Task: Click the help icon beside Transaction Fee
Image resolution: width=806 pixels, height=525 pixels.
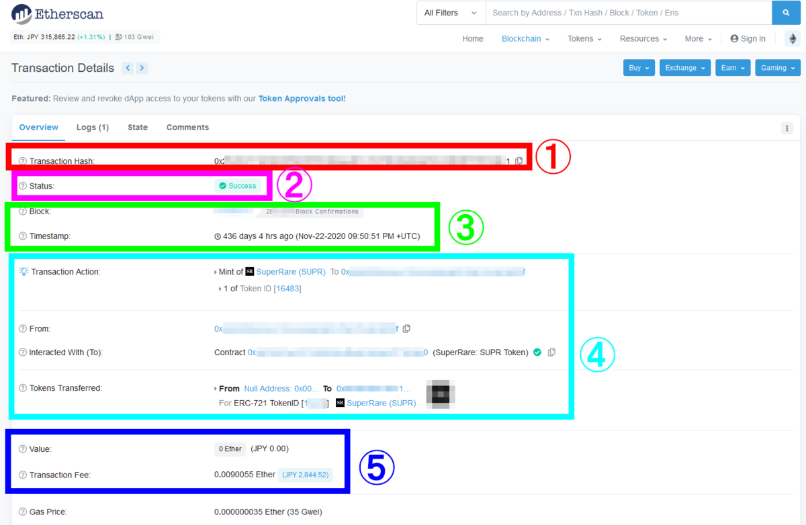Action: point(23,475)
